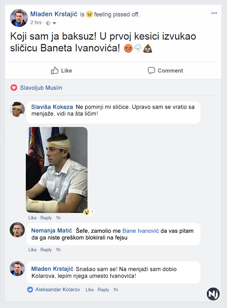
Task: Like Slaviša Kokeza's comment
Action: coord(32,218)
